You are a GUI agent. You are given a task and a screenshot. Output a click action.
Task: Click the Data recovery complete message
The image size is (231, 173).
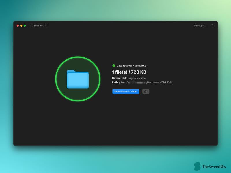pos(131,66)
